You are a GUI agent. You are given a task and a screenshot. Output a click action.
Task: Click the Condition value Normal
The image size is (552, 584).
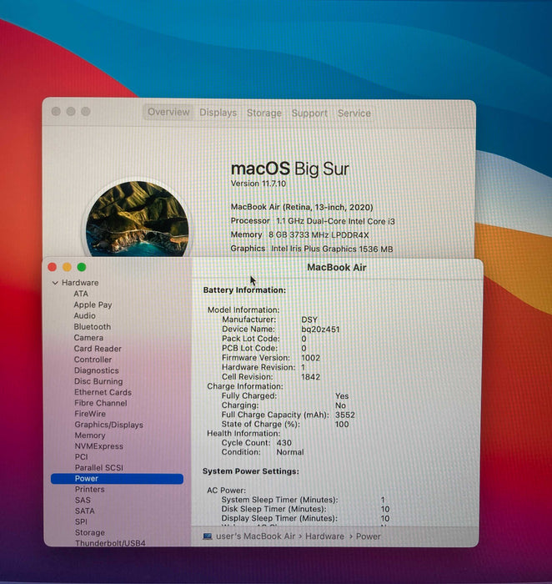click(290, 452)
